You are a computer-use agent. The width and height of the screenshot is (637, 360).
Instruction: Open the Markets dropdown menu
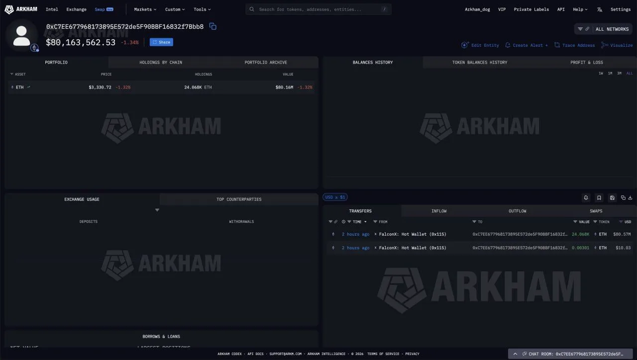point(145,9)
